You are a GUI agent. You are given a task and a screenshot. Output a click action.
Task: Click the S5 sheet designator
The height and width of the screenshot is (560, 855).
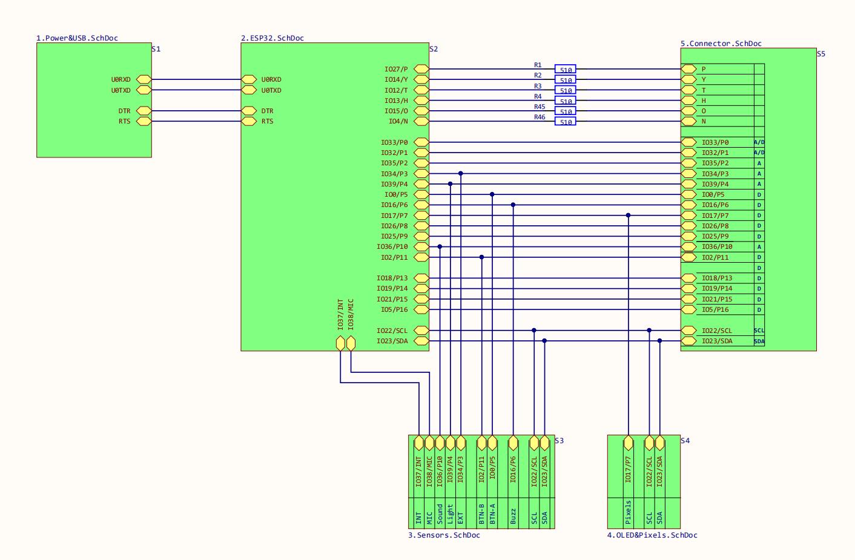(x=821, y=54)
